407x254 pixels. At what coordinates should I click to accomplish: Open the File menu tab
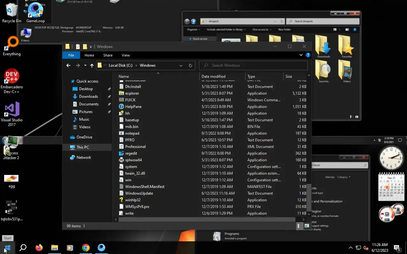point(71,55)
